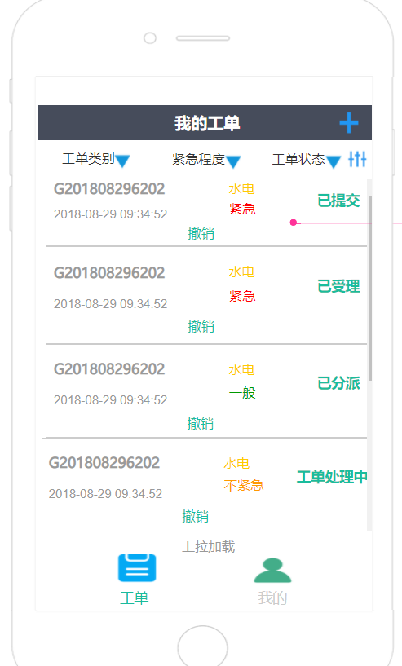Open the order marked 不紧急
Viewport: 402px width, 666px height.
pos(205,485)
